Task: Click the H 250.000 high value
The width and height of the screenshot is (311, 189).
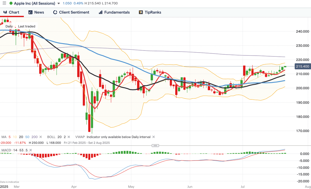Action: click(36, 143)
